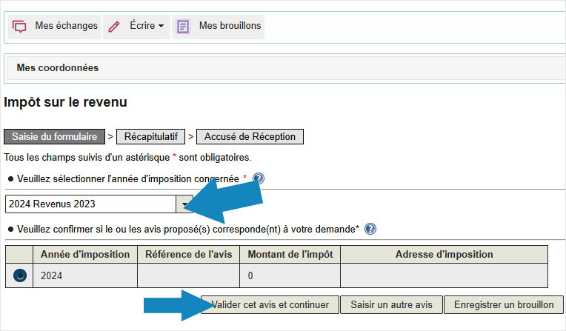Go to the Accusé de Réception step
This screenshot has height=331, width=566.
coord(250,137)
